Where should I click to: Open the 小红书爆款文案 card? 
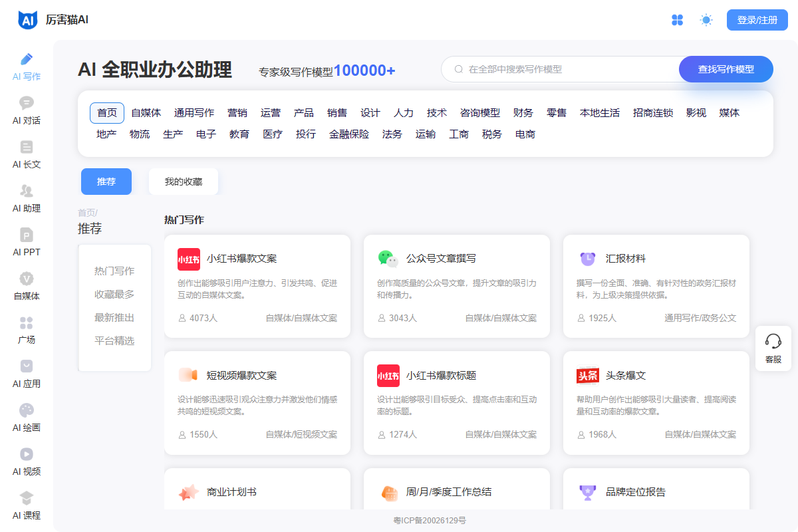tap(257, 286)
